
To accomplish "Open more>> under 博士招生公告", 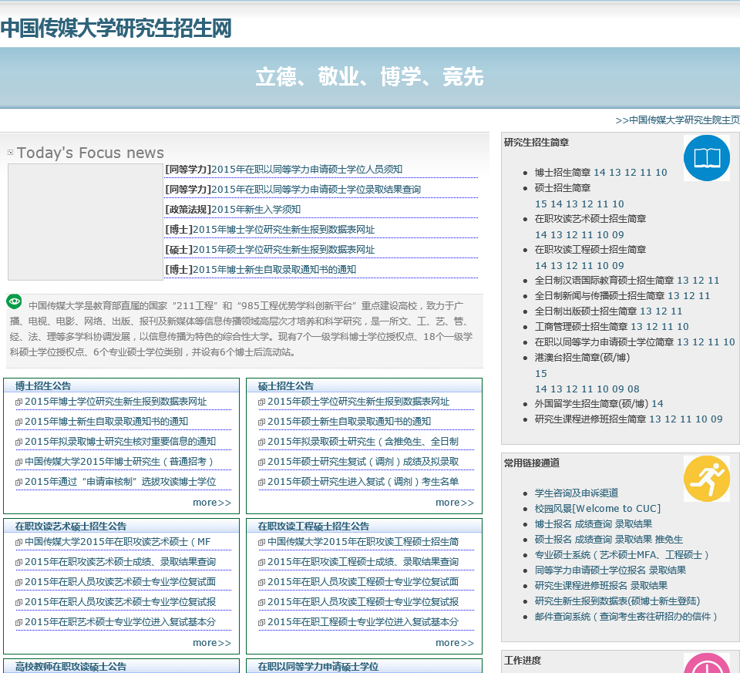I will tap(211, 503).
